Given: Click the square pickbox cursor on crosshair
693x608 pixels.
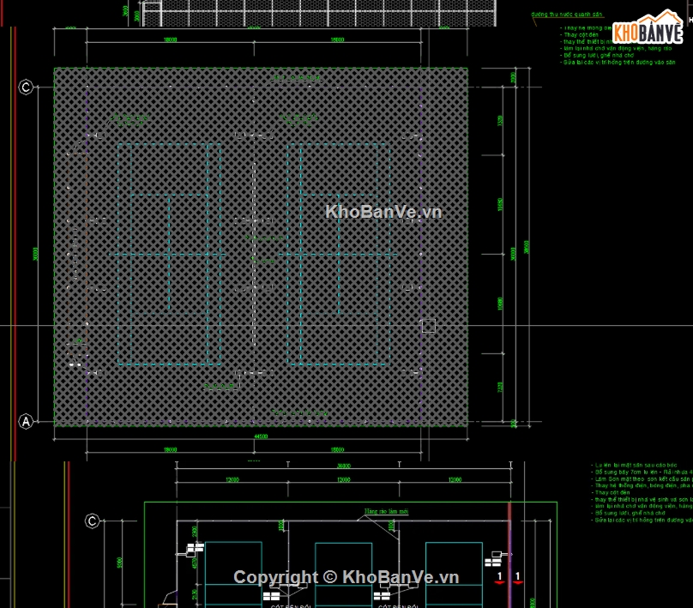Looking at the screenshot, I should coord(428,326).
